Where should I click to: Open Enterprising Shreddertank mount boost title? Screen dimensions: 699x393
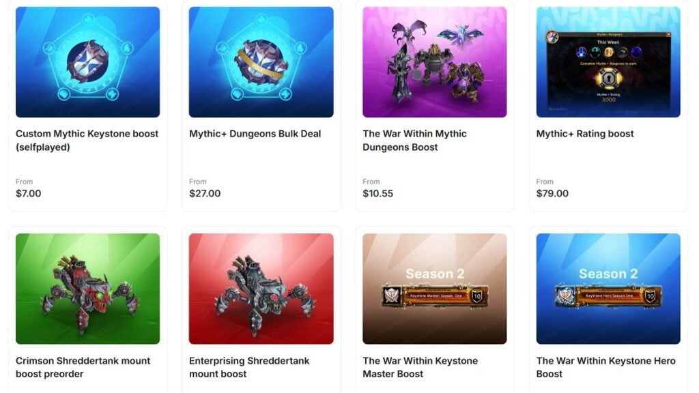click(x=249, y=367)
